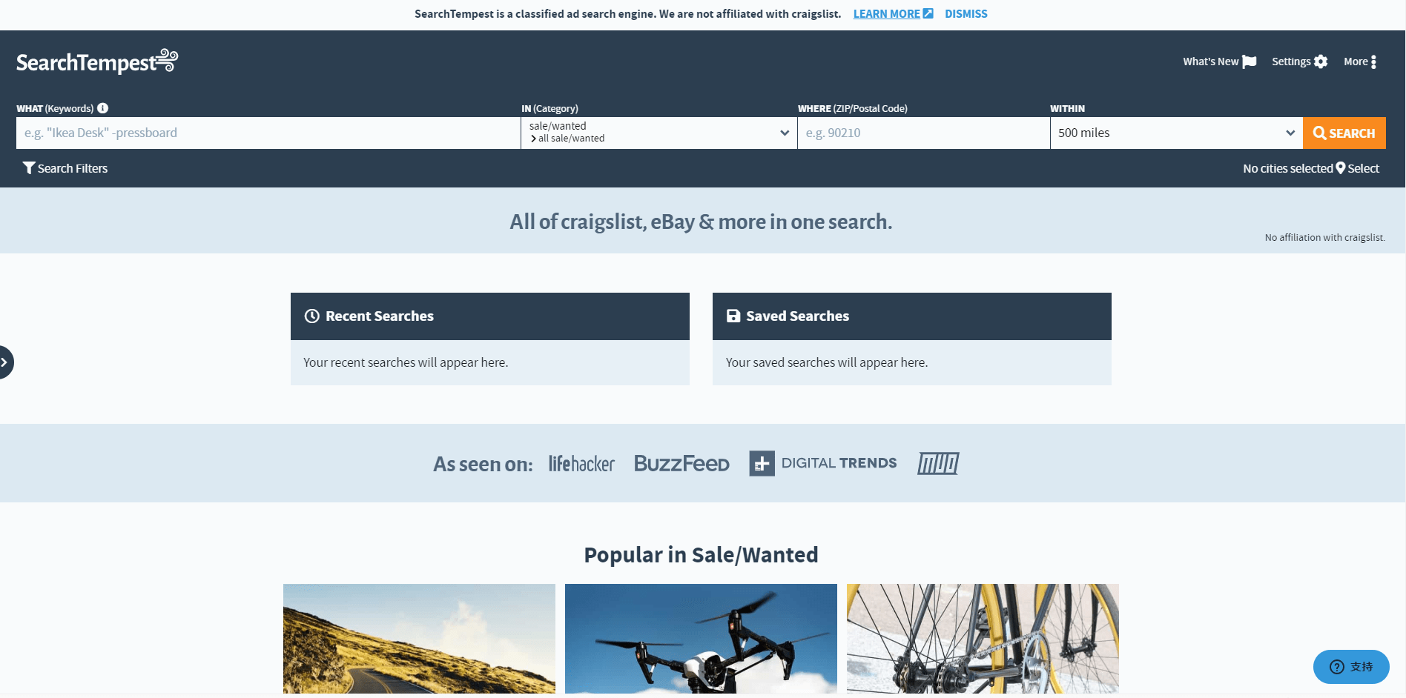1406x698 pixels.
Task: Click the keywords info icon
Action: click(103, 108)
